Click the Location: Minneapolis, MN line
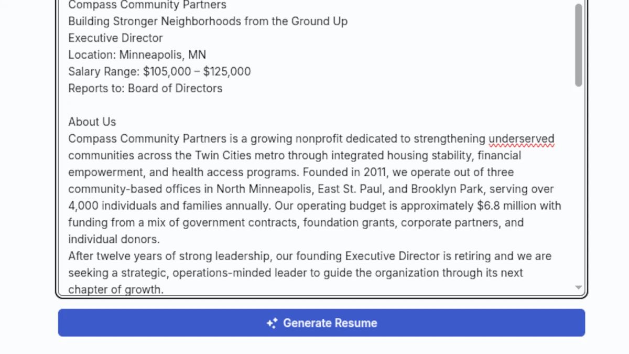Screen dimensions: 629x354 pos(137,54)
